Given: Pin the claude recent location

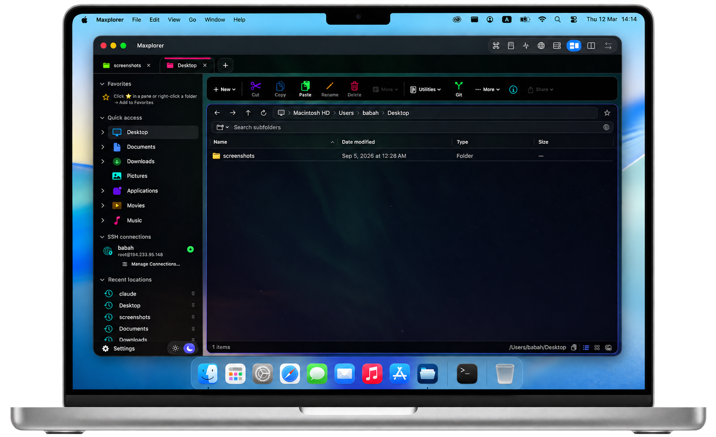Looking at the screenshot, I should (x=193, y=293).
